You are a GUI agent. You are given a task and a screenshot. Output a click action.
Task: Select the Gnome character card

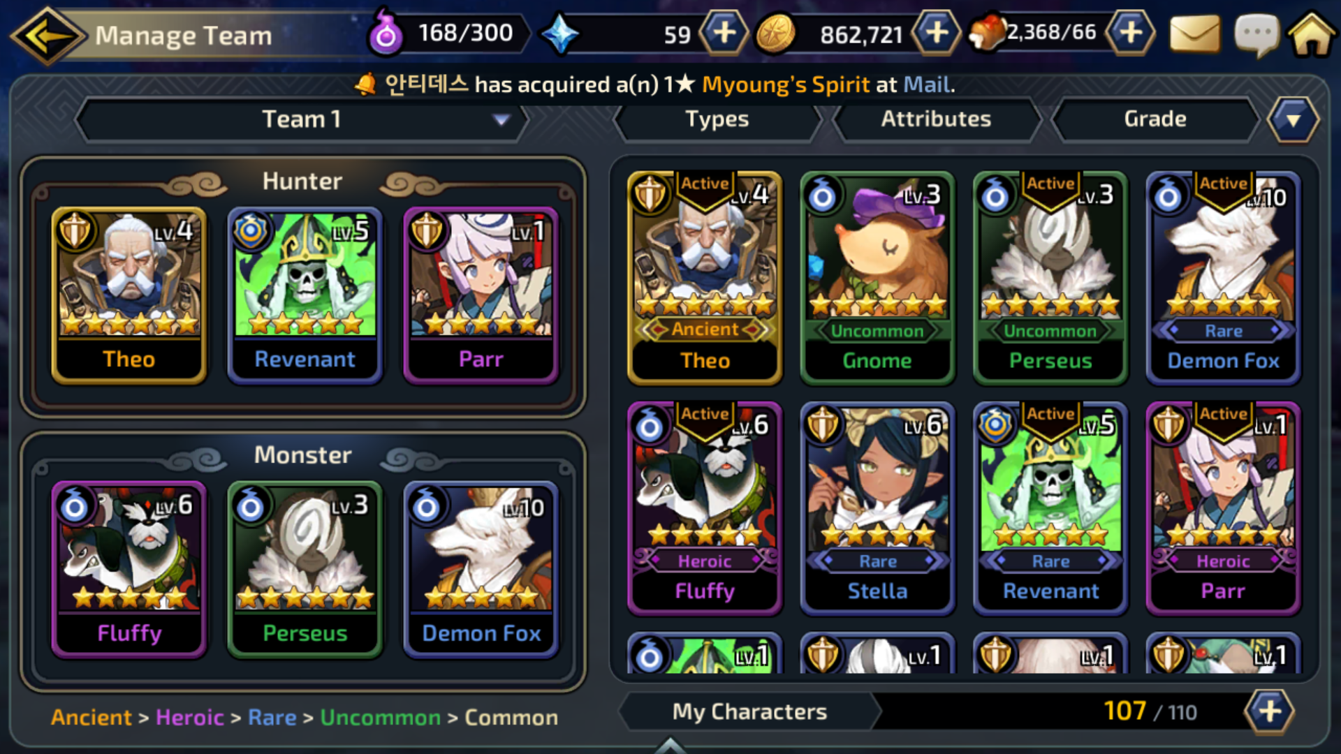[877, 278]
